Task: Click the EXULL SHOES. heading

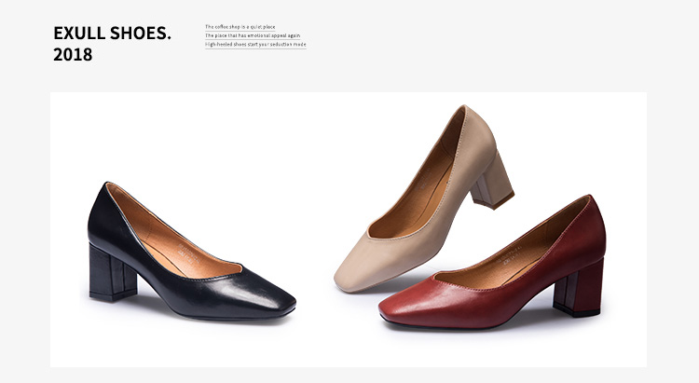Action: coord(112,34)
